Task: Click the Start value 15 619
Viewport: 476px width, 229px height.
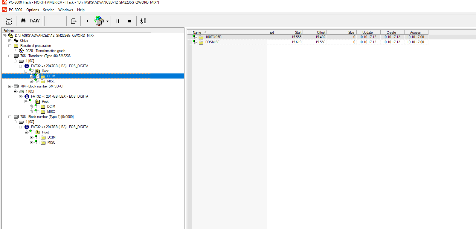Action: (x=296, y=42)
